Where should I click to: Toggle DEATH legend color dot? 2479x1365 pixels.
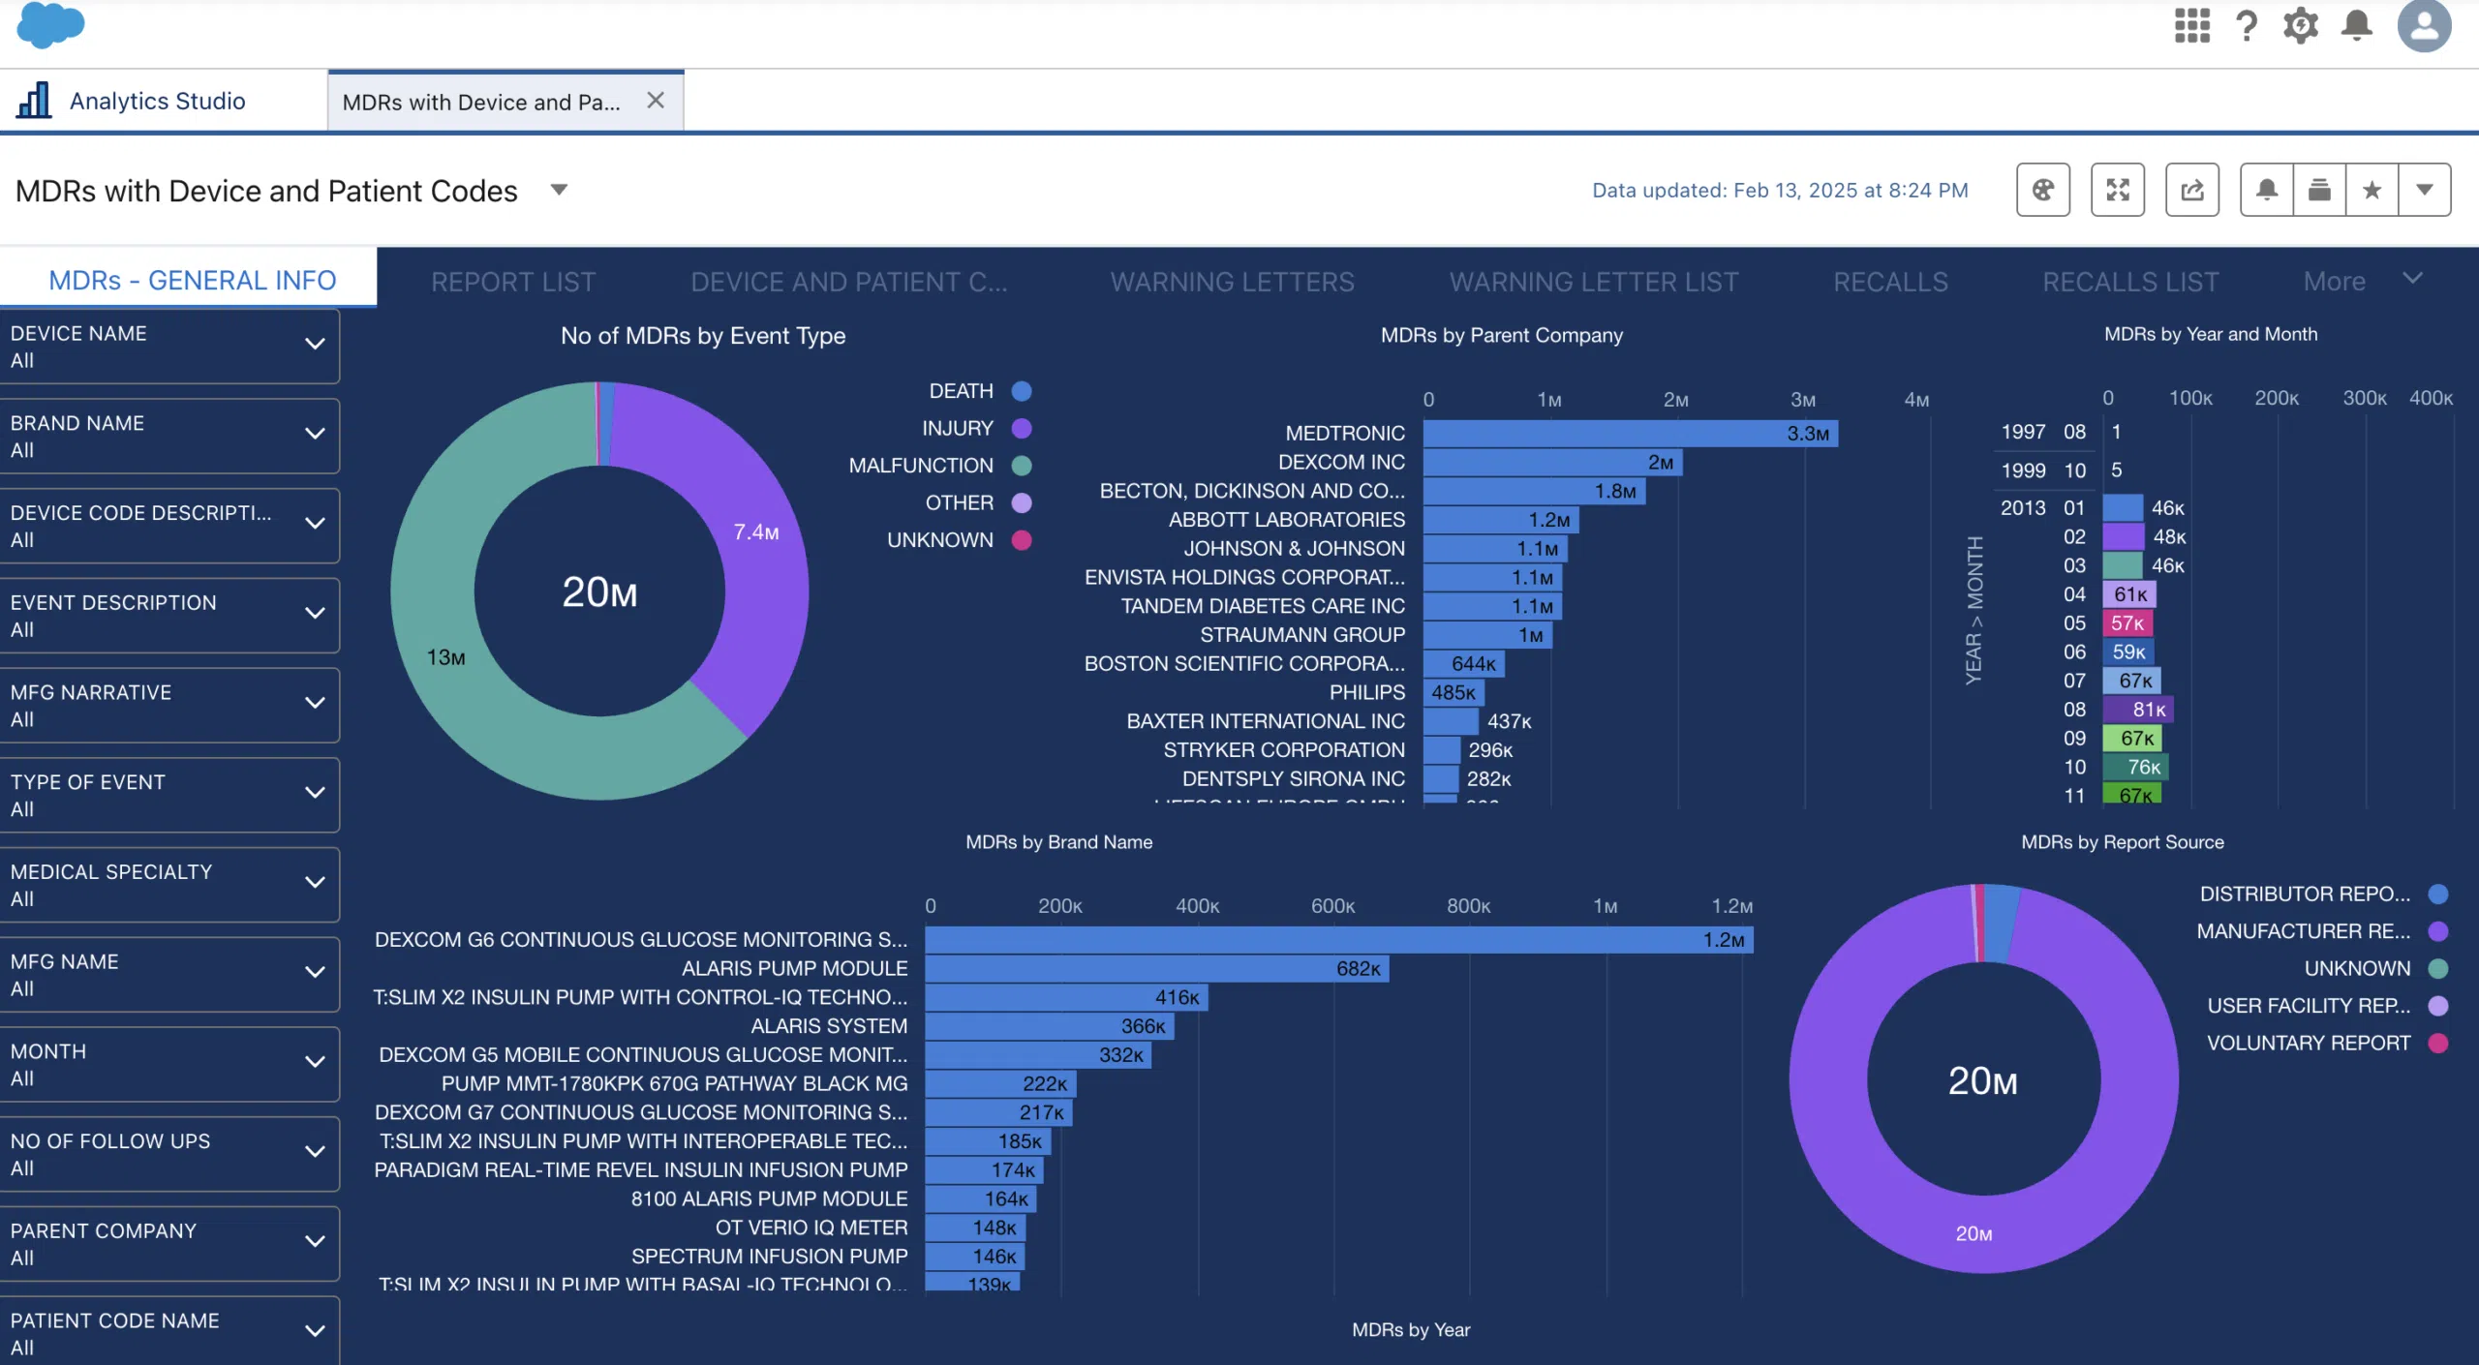(x=1021, y=390)
